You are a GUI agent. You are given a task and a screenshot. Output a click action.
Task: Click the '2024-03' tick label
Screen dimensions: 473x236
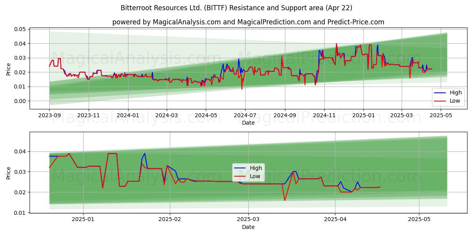[166, 115]
